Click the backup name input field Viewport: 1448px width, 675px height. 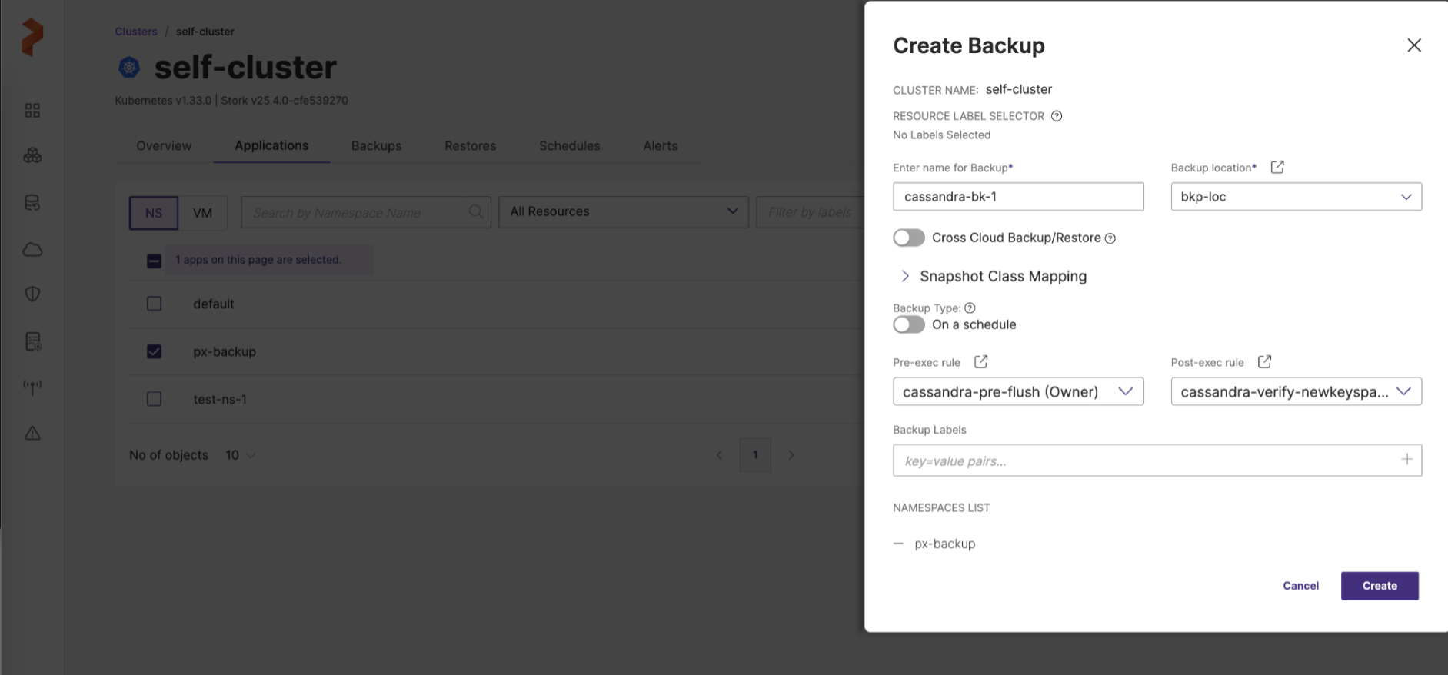click(x=1017, y=197)
